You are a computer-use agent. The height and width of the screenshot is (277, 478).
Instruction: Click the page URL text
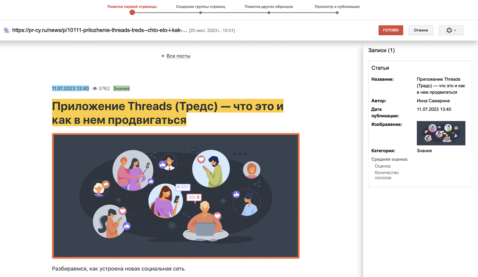(99, 30)
